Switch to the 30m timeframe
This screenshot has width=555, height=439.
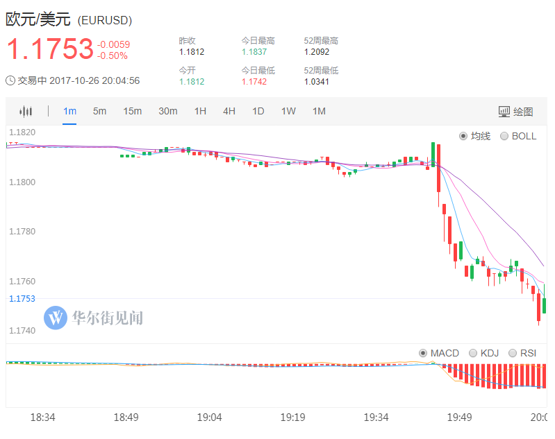point(168,112)
